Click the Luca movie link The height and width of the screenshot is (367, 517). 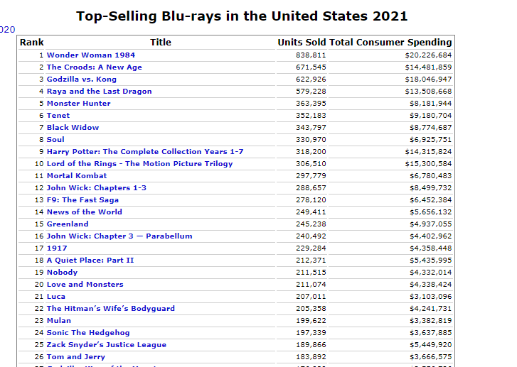coord(56,297)
